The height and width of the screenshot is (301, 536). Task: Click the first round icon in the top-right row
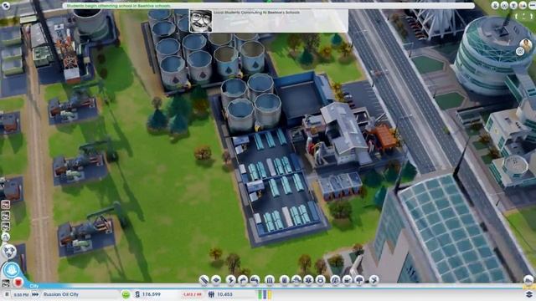(x=495, y=5)
